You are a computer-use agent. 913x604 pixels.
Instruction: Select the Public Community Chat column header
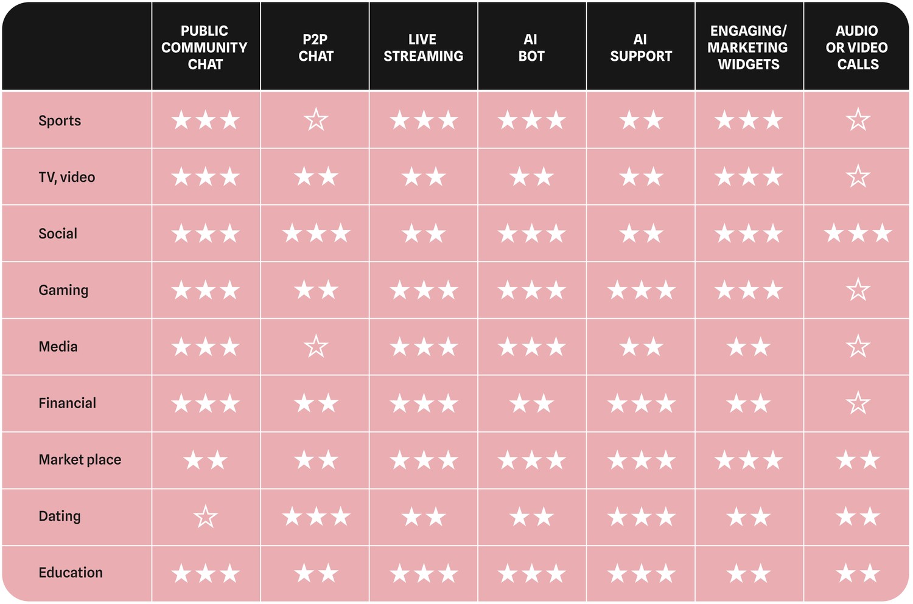point(205,47)
